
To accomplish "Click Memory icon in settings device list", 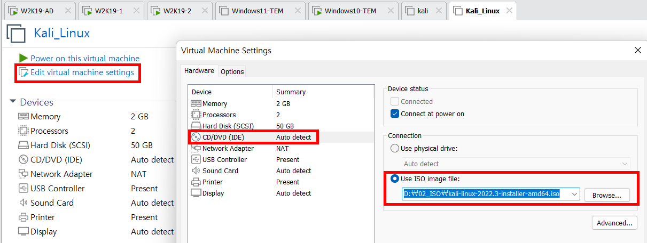I will [196, 103].
